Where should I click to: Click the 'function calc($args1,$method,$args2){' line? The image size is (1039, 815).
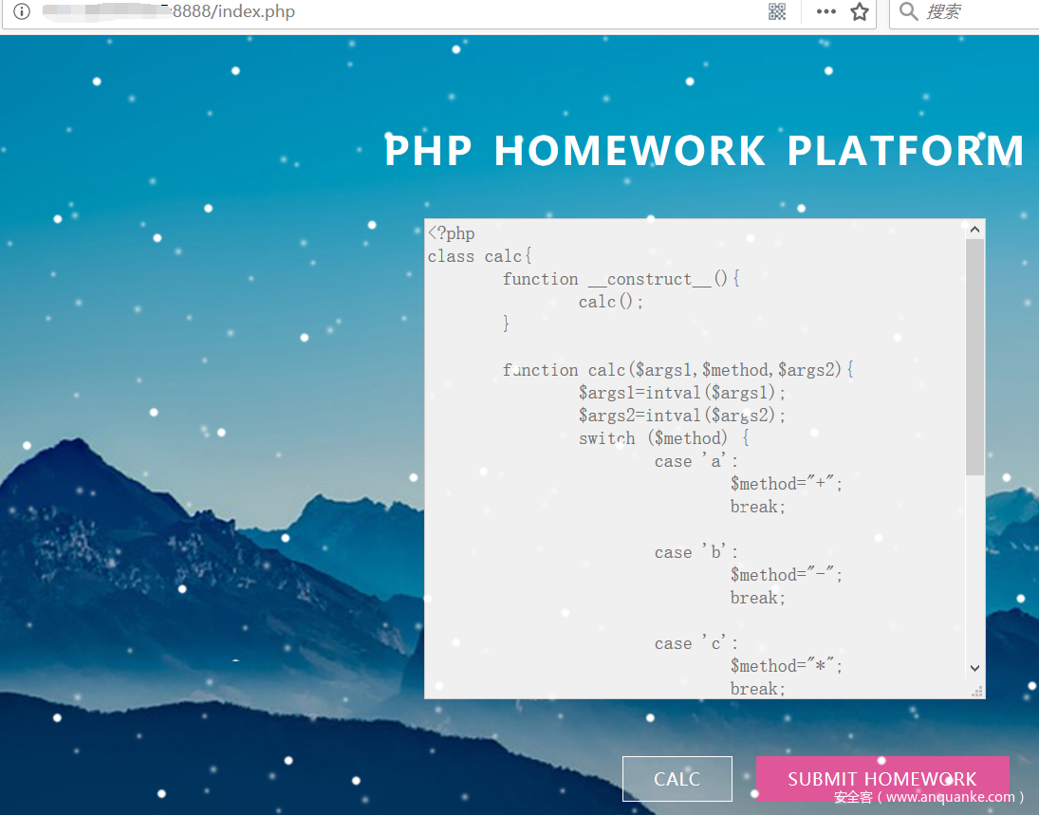tap(677, 370)
